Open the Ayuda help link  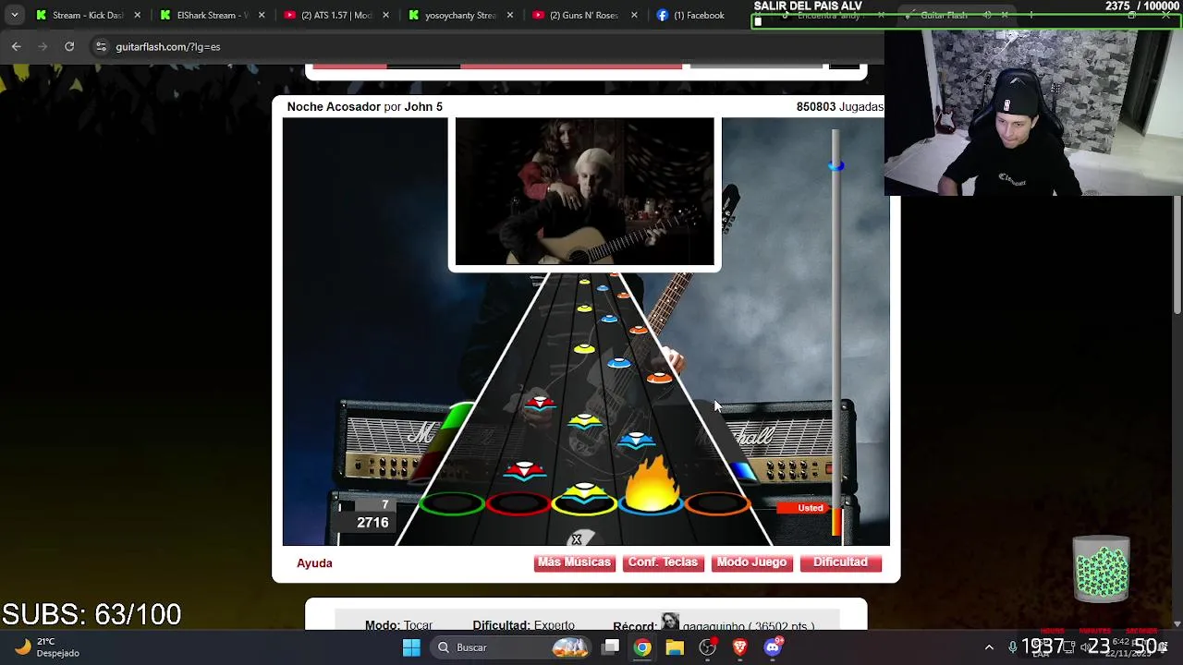coord(314,562)
